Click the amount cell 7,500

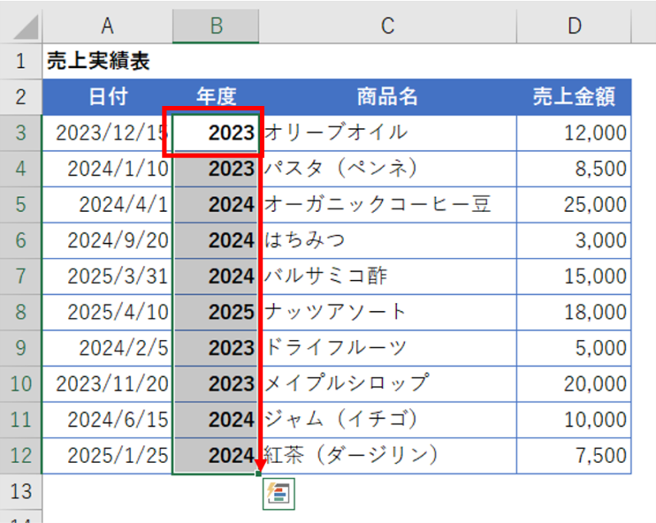(574, 456)
